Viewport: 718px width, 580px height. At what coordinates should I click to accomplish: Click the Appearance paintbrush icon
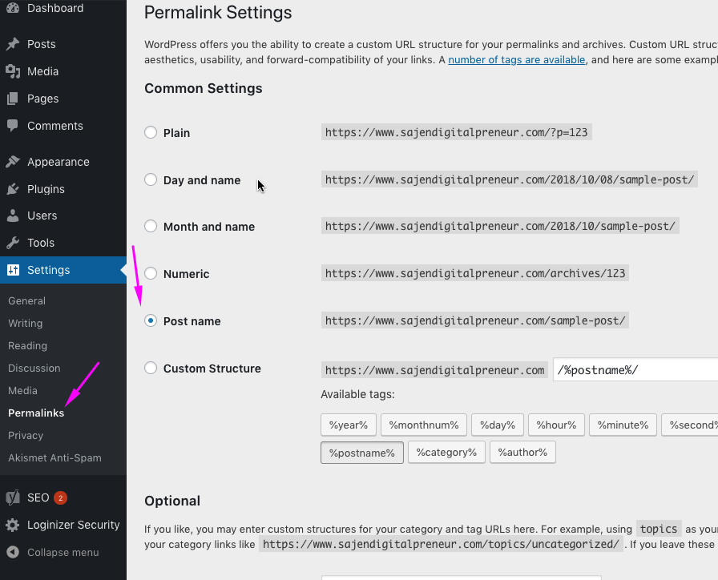pyautogui.click(x=13, y=162)
